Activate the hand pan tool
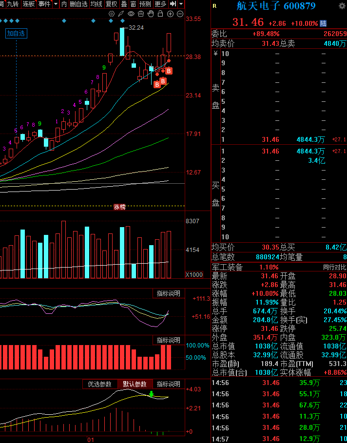Image resolution: width=347 pixels, height=443 pixels. (151, 14)
